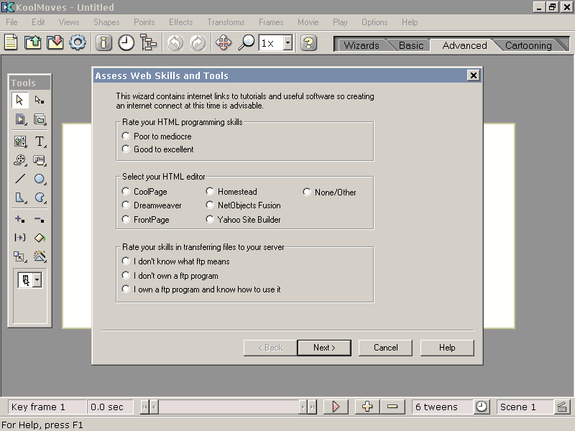Choose Homestead as HTML editor
The height and width of the screenshot is (431, 575).
click(x=210, y=191)
